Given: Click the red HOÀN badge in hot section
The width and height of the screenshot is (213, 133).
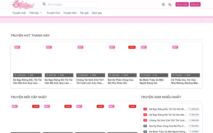Looking at the screenshot, I should click(132, 47).
